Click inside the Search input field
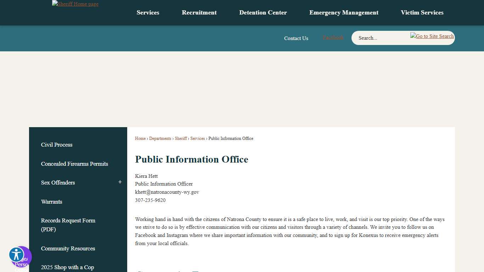 coord(379,38)
